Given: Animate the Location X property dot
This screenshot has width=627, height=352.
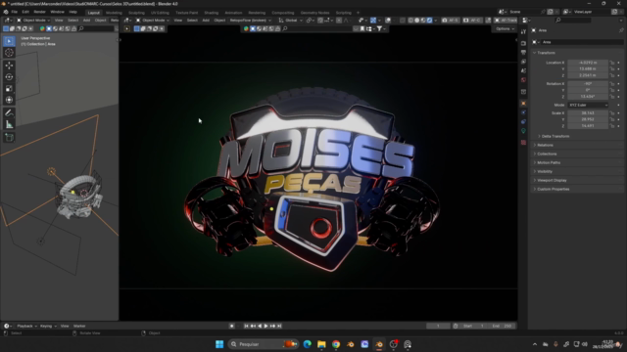Looking at the screenshot, I should [619, 63].
